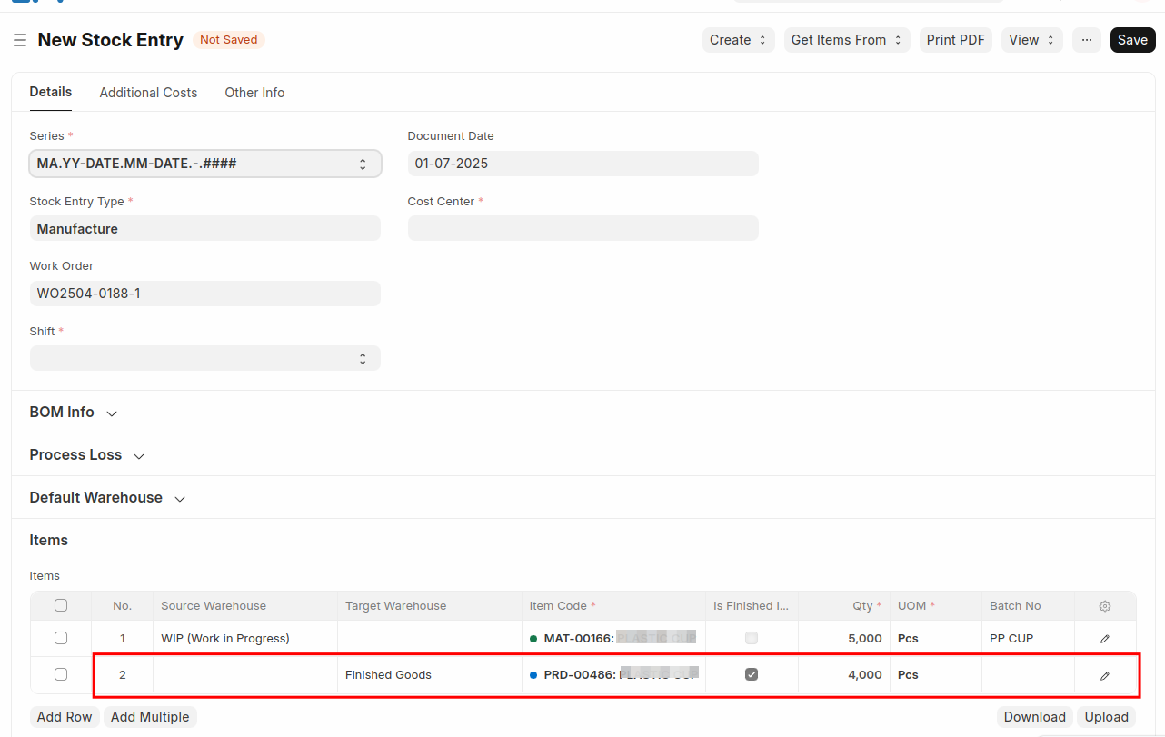Open the Items table settings gear
Viewport: 1165px width, 737px height.
(x=1105, y=606)
